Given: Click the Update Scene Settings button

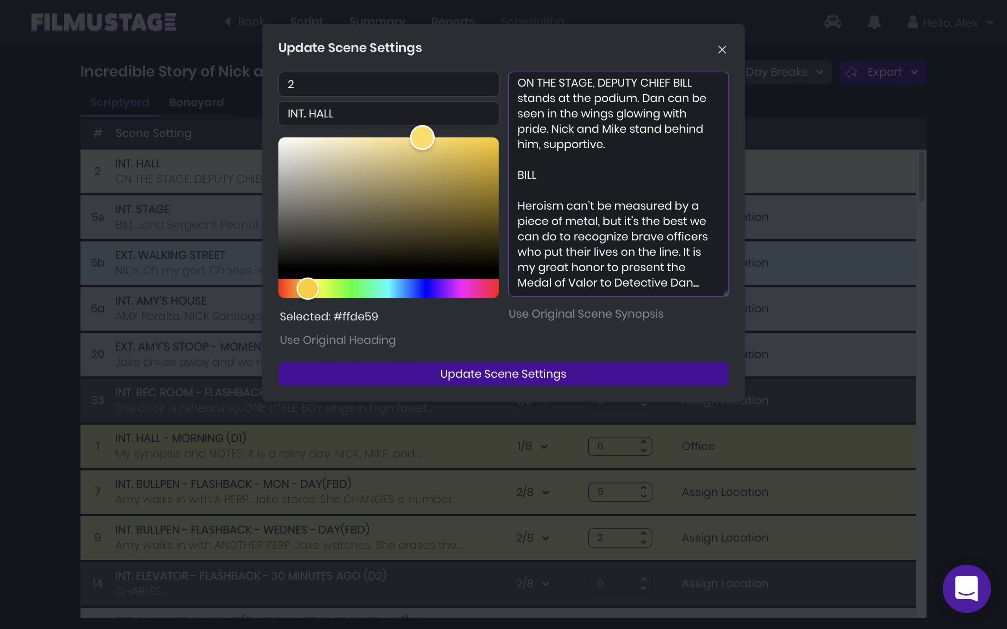Looking at the screenshot, I should click(x=503, y=373).
